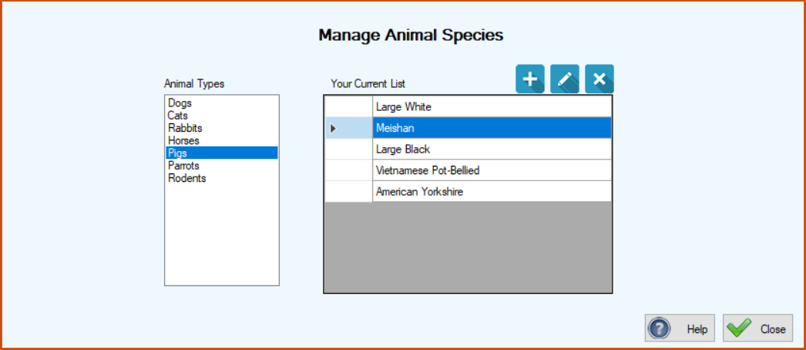This screenshot has height=350, width=806.
Task: Click the X delete species icon
Action: (599, 79)
